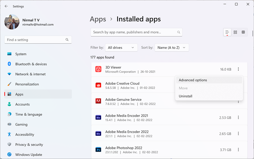Click the Find a setting search box

pos(38,40)
